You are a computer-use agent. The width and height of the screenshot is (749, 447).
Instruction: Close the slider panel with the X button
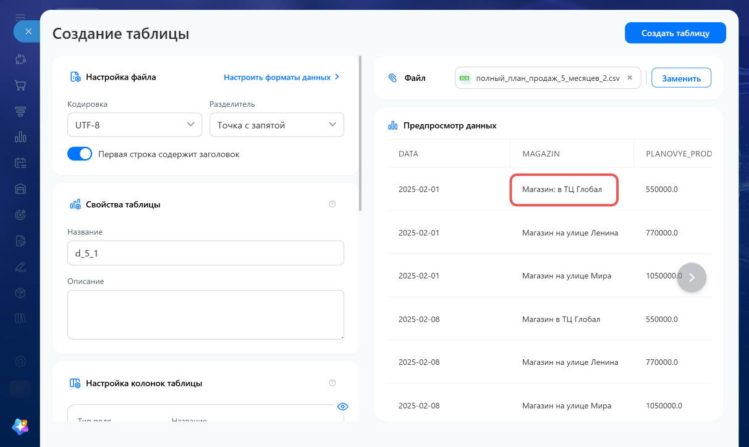[x=28, y=31]
